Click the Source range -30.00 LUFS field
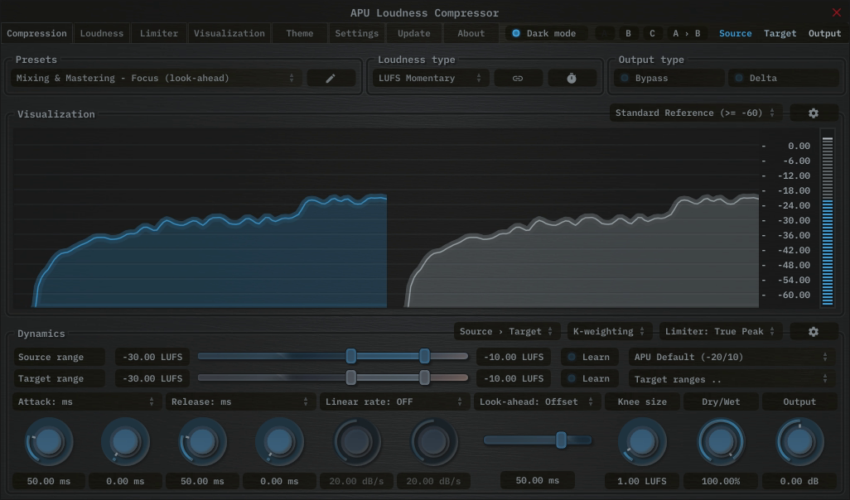Image resolution: width=850 pixels, height=500 pixels. click(x=152, y=357)
